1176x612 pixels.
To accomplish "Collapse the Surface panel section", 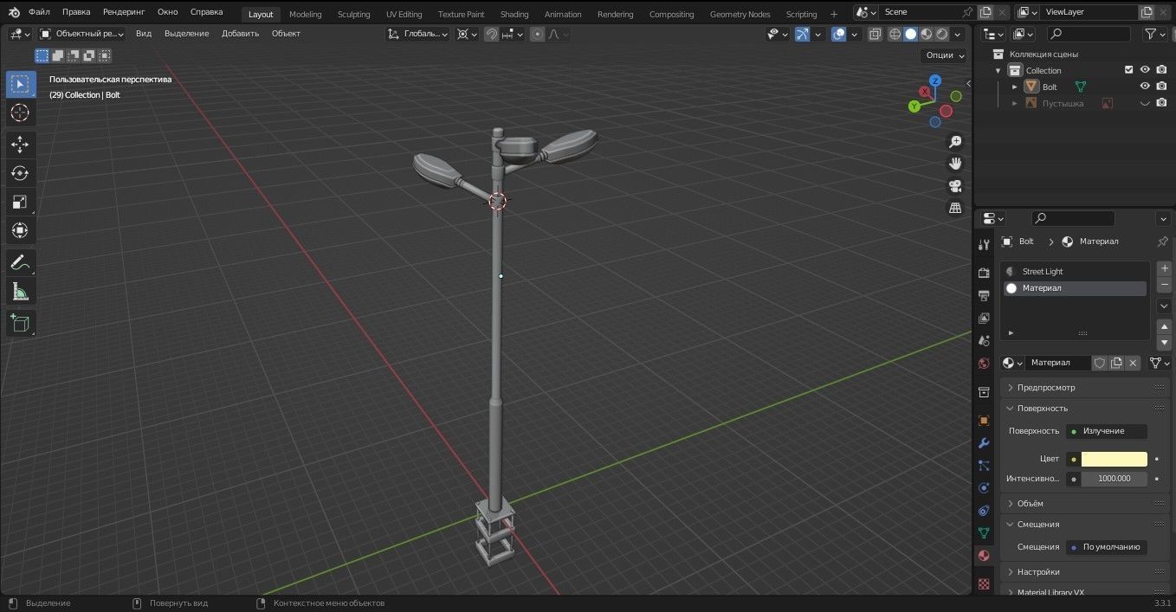I will [x=1085, y=408].
